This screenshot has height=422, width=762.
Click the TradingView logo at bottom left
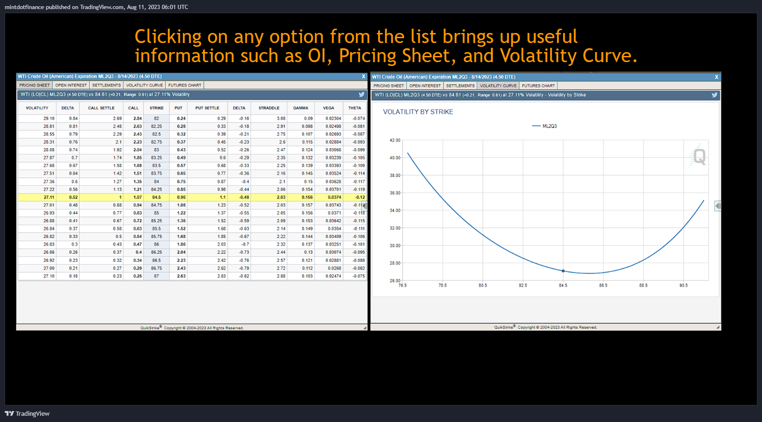27,413
